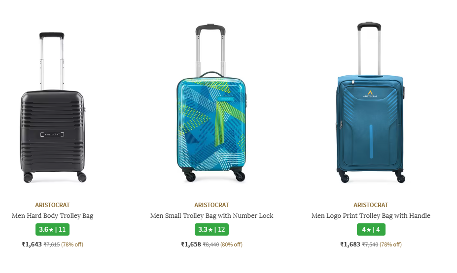Viewport: 457px width, 273px height.
Task: Open Men Small Trolley Bag with Number Lock
Action: (x=211, y=216)
